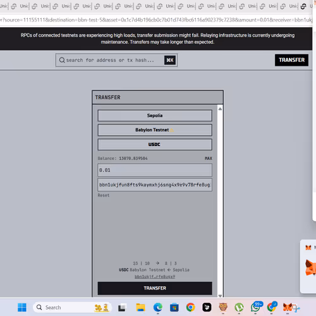Click the RPC high loads maintenance banner text
The image size is (316, 316).
[157, 39]
